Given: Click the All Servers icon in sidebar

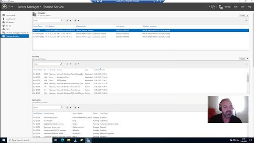Looking at the screenshot, I should pyautogui.click(x=4, y=22).
